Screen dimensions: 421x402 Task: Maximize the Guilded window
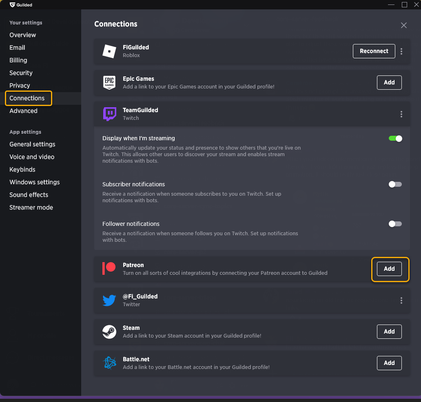[404, 4]
